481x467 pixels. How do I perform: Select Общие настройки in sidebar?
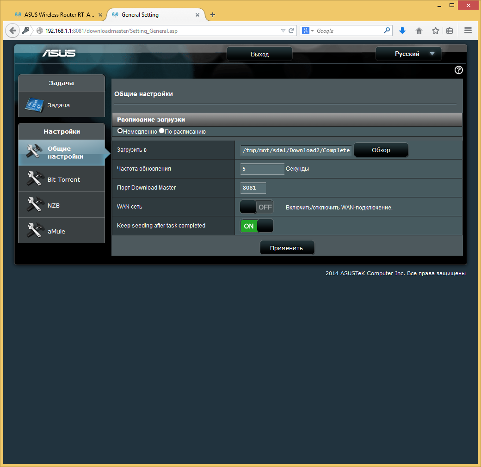point(62,153)
